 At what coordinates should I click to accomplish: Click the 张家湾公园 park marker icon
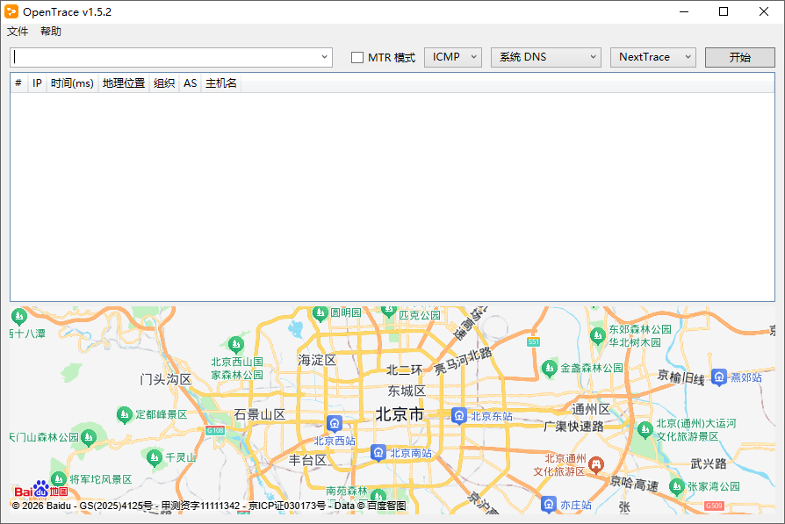677,486
